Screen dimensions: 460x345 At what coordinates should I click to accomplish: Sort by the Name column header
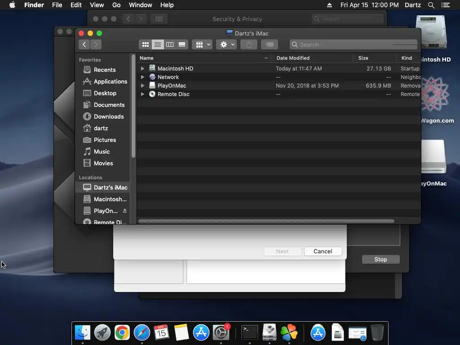[204, 58]
